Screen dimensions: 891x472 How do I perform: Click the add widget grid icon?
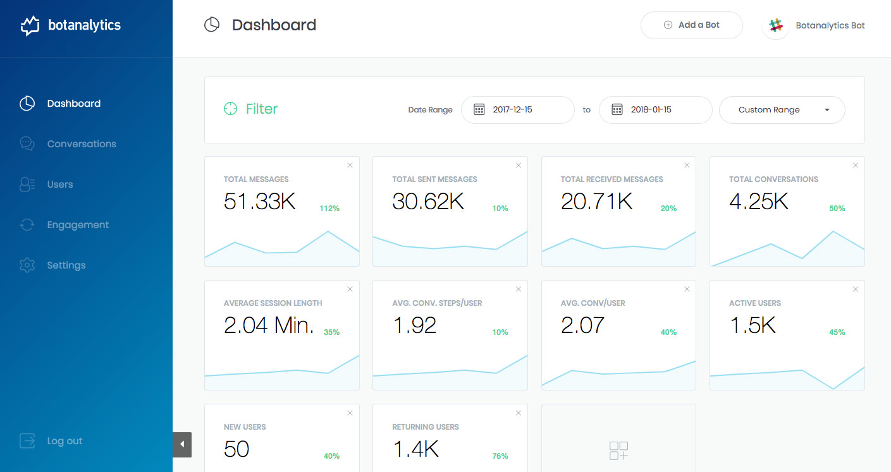click(x=618, y=451)
